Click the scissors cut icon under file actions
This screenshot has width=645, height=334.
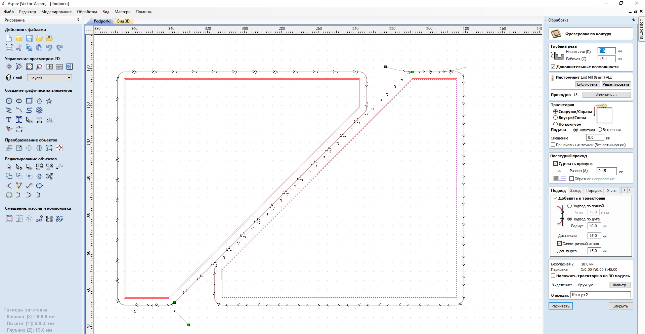[x=19, y=48]
